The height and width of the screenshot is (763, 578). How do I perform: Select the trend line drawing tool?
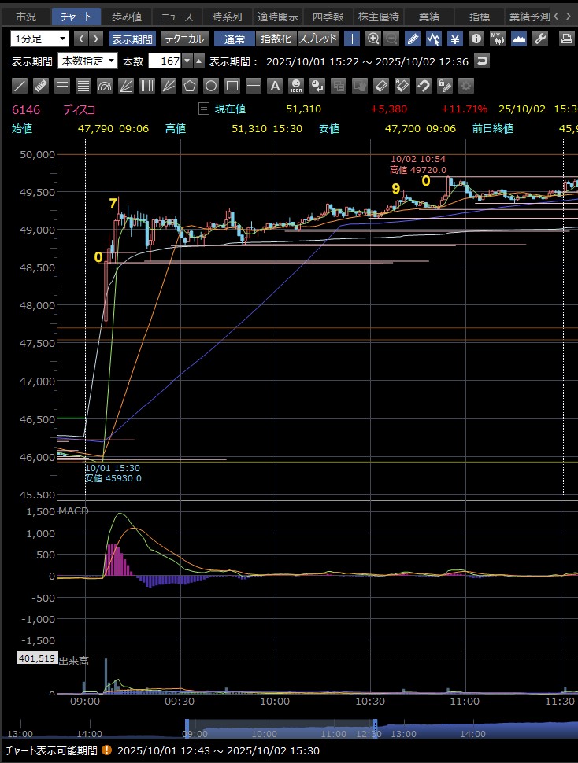point(20,86)
